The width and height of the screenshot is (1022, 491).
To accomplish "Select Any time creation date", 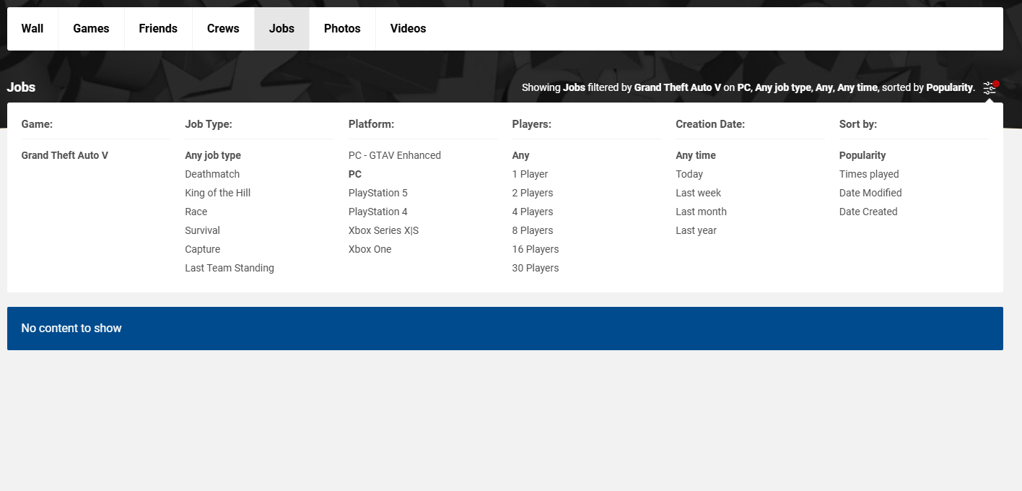I will point(696,155).
